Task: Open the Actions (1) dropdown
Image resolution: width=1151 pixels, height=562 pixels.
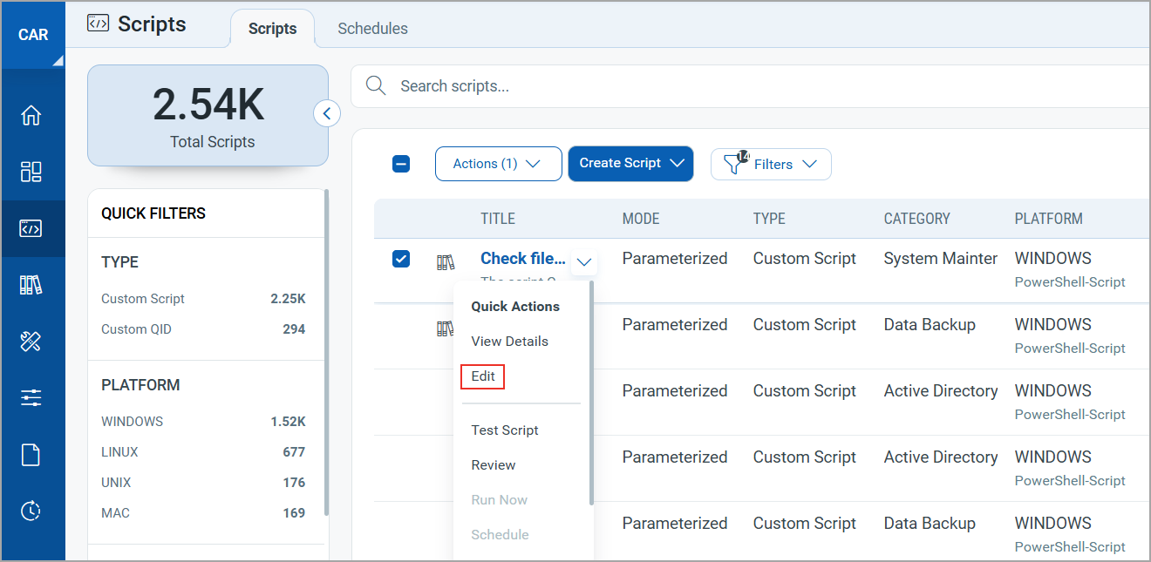Action: [x=498, y=164]
